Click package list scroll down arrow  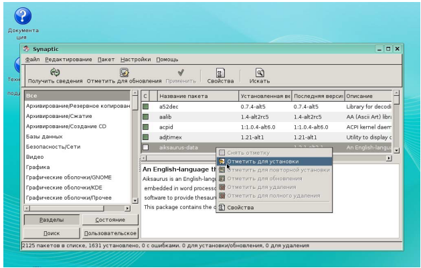coord(396,151)
